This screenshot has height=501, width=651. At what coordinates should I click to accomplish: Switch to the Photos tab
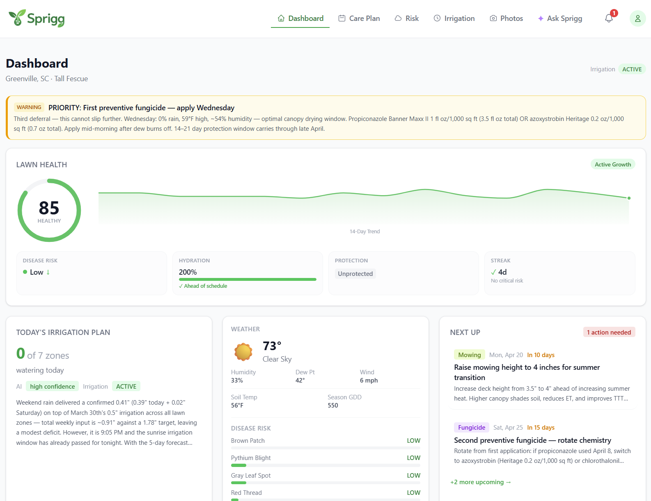[507, 18]
